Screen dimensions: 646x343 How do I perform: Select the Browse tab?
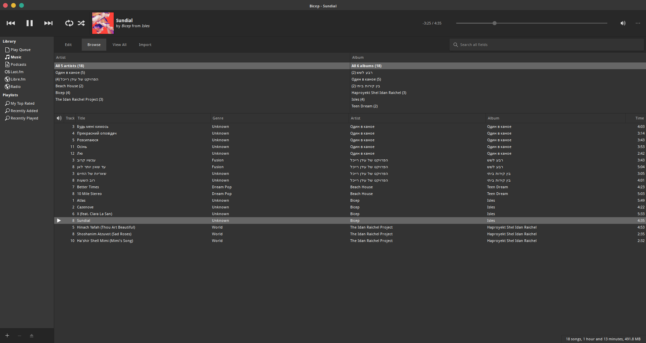click(94, 45)
